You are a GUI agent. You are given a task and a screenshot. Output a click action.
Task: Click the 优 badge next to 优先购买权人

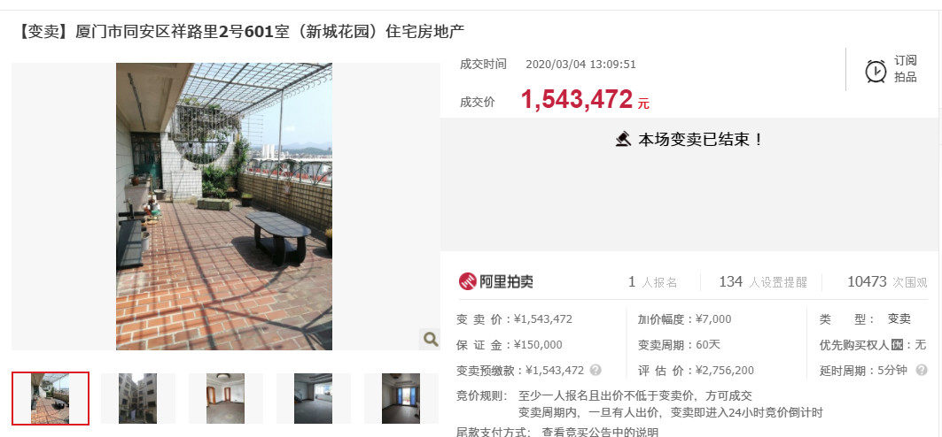pos(897,345)
